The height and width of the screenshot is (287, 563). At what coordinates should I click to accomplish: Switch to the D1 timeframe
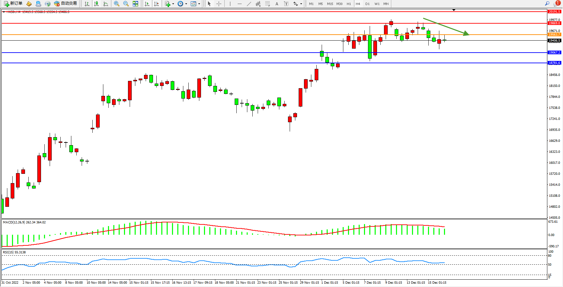(x=367, y=4)
